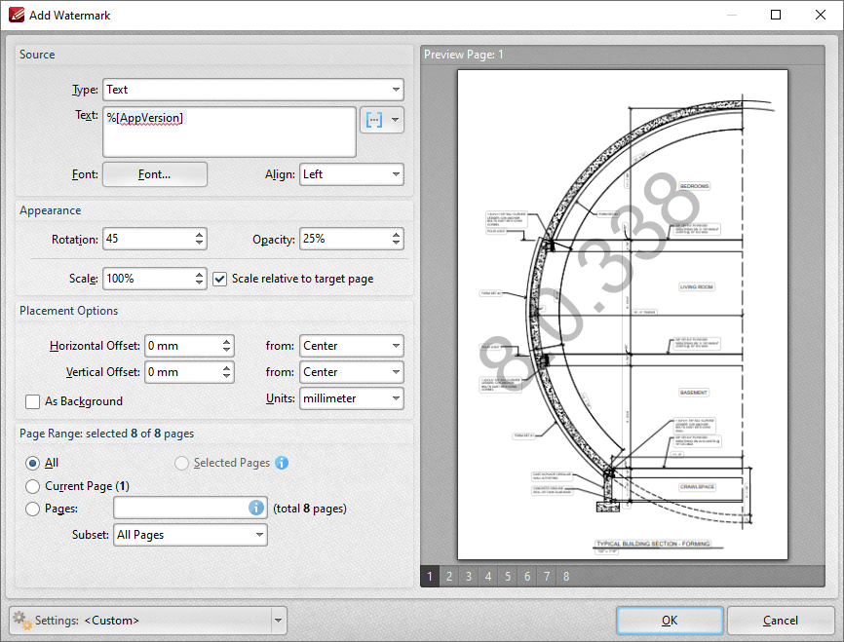Select the Current Page radio button
Screen dimensions: 844x642
click(33, 486)
